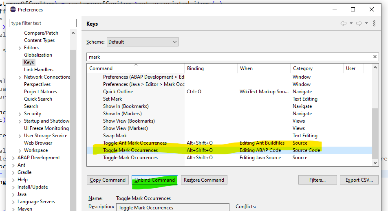Expand the User Storage Service node
Image resolution: width=388 pixels, height=211 pixels.
pyautogui.click(x=20, y=136)
